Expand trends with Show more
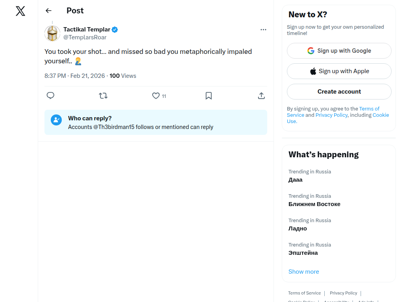 click(303, 272)
